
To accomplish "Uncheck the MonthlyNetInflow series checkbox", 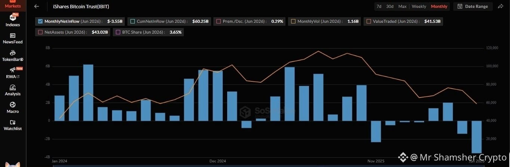I will click(x=40, y=21).
